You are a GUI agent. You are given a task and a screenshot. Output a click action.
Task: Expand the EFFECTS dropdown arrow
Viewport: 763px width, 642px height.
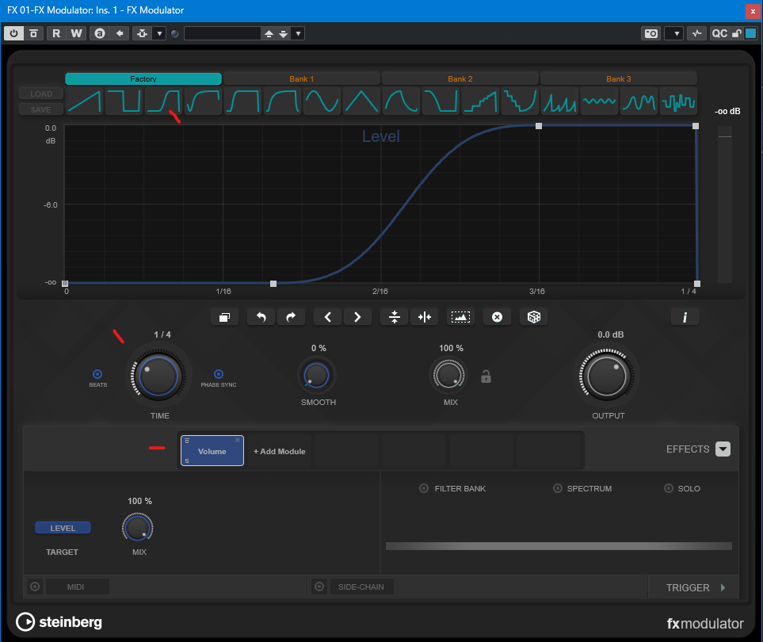pos(723,449)
